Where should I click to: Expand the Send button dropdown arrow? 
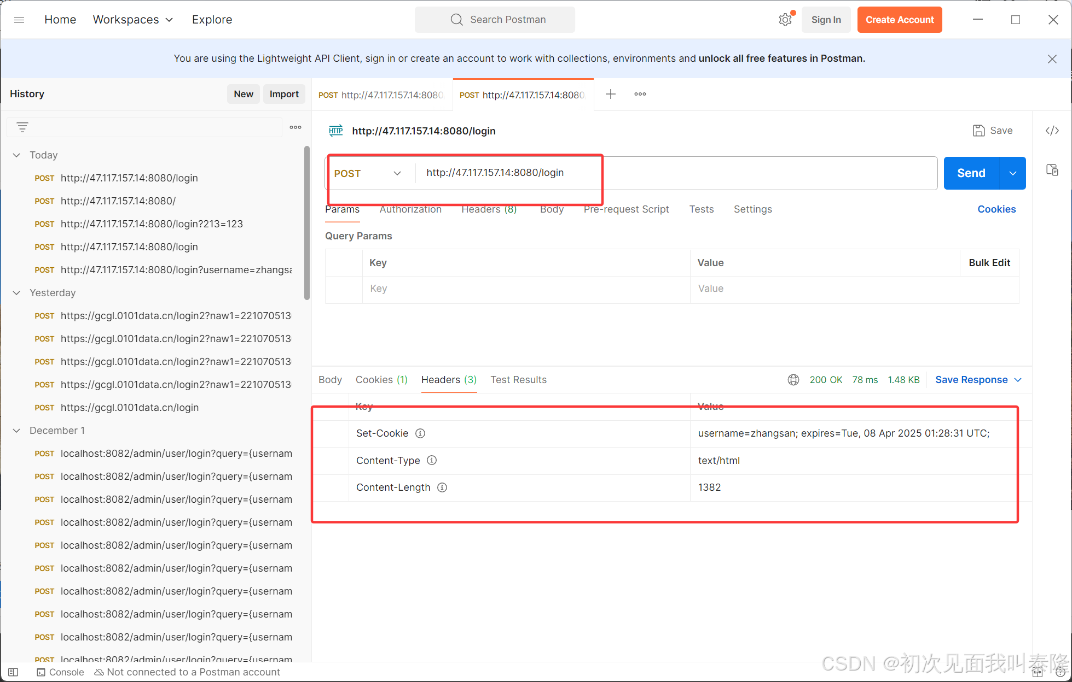(1012, 173)
